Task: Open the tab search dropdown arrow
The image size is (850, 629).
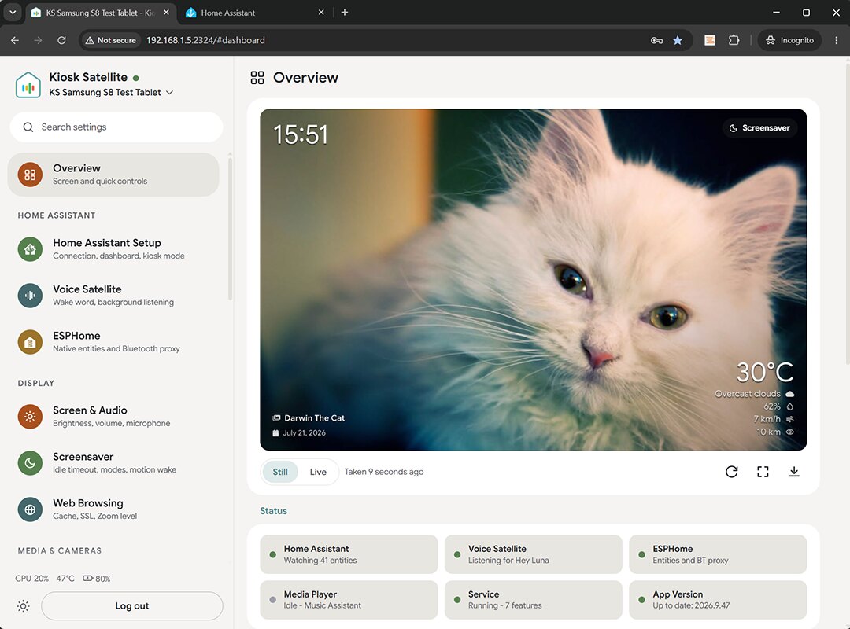Action: pos(13,12)
